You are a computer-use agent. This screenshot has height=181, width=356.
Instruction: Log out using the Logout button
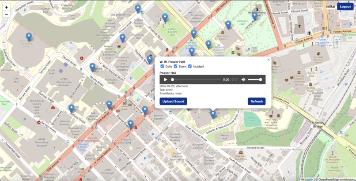tap(345, 7)
